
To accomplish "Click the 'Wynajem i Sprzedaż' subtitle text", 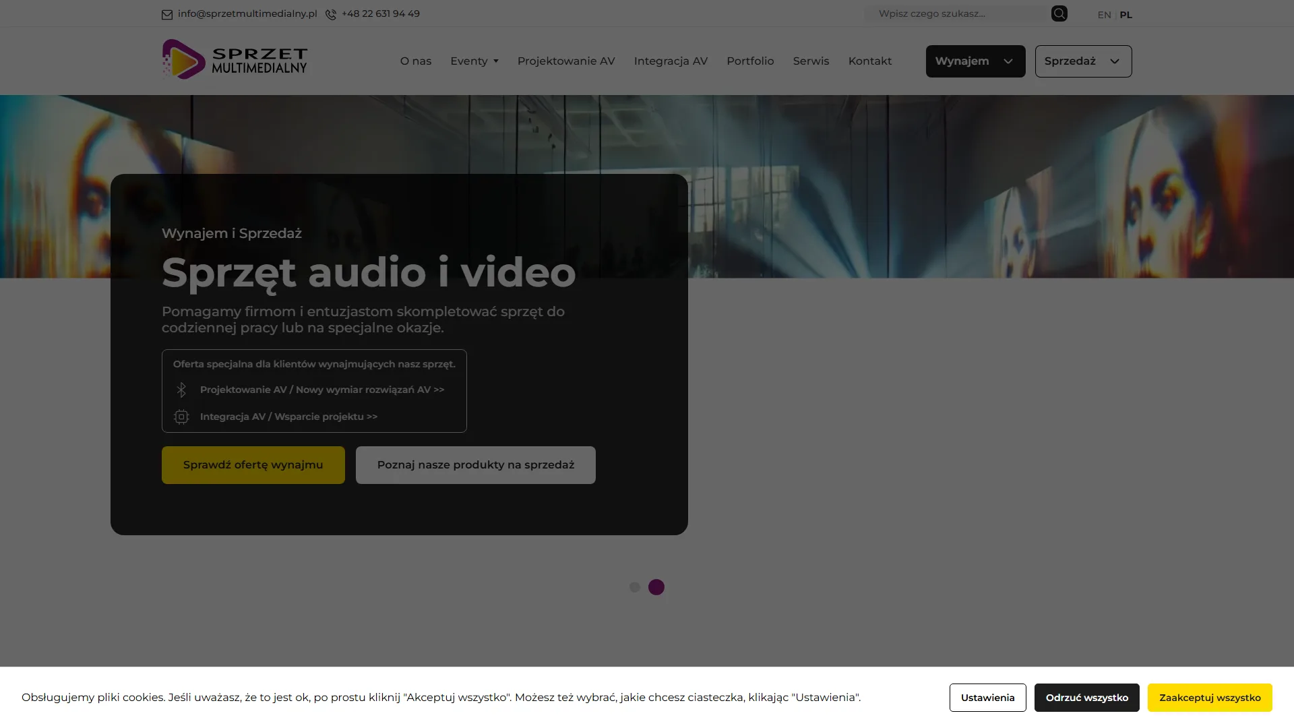I will click(x=232, y=233).
